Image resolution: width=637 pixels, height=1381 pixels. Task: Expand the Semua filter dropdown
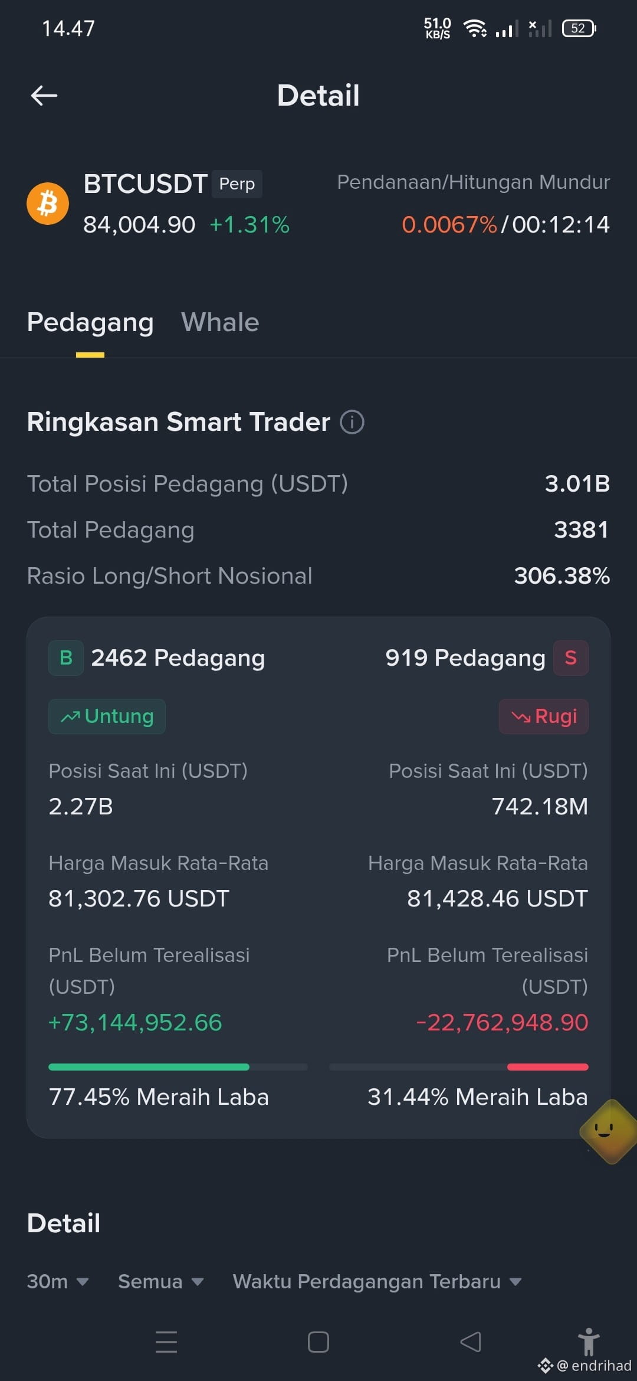click(160, 1281)
